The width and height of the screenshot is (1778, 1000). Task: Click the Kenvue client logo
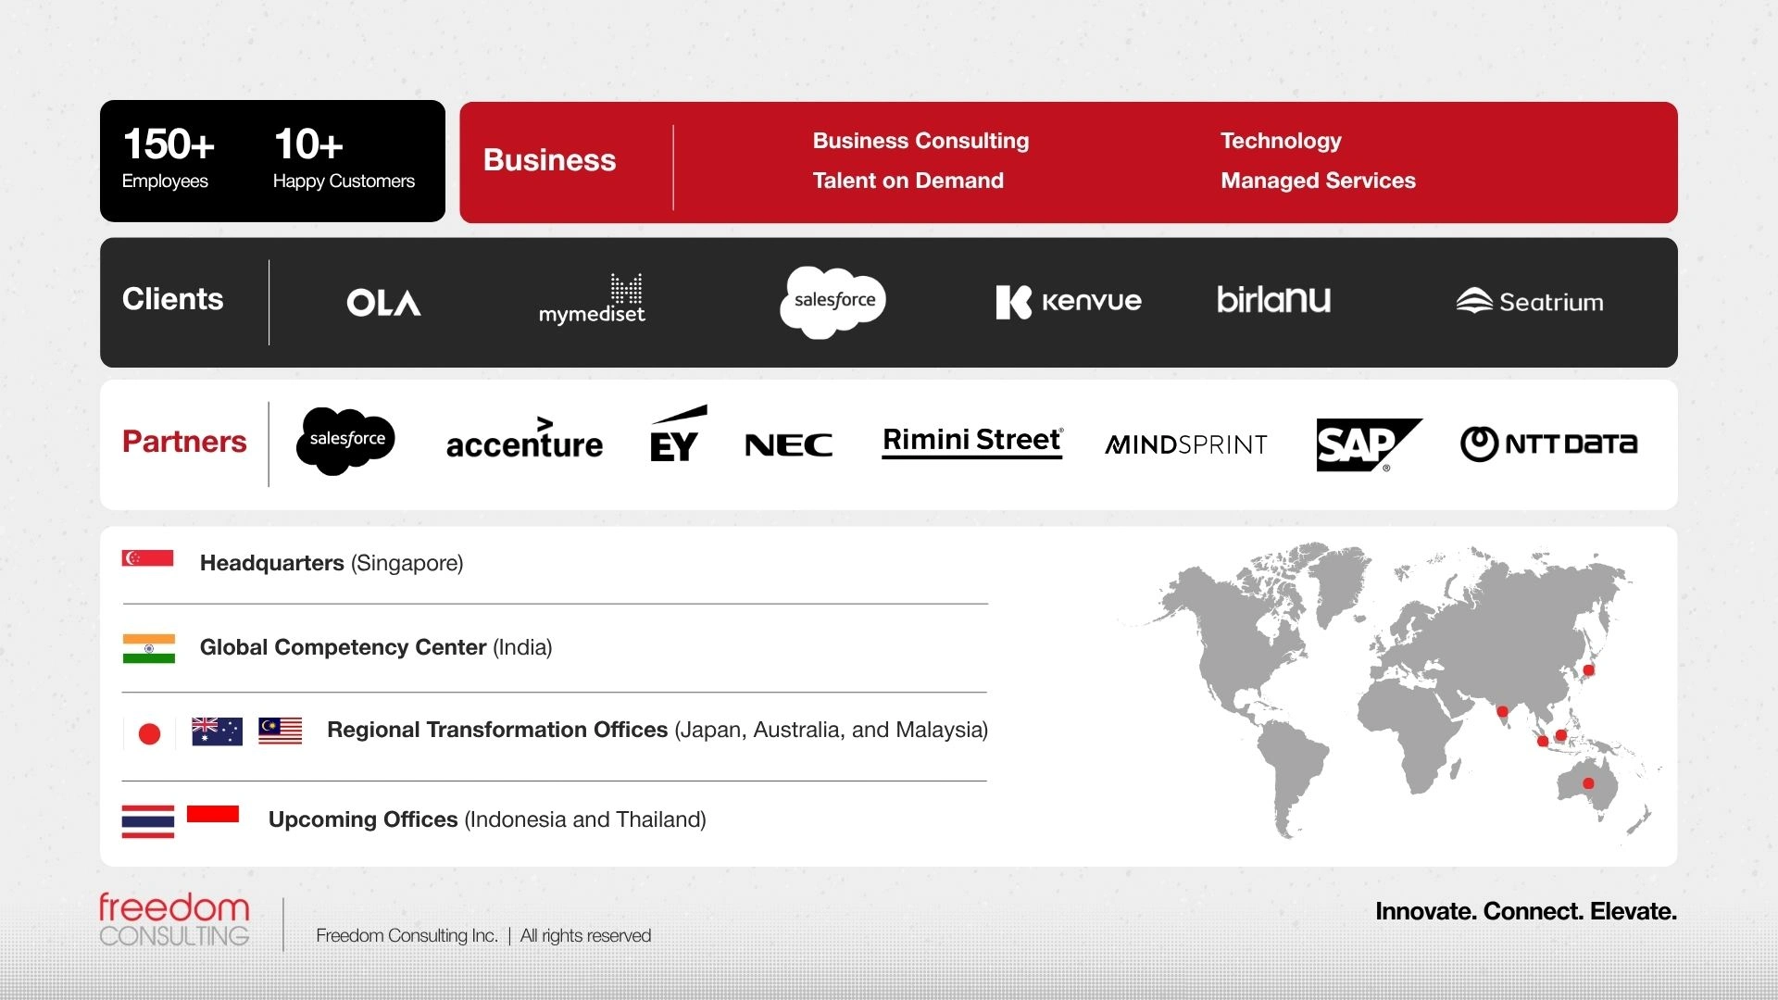pyautogui.click(x=1068, y=302)
